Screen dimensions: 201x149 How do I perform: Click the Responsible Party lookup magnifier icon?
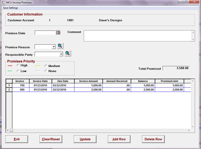[x=68, y=53]
